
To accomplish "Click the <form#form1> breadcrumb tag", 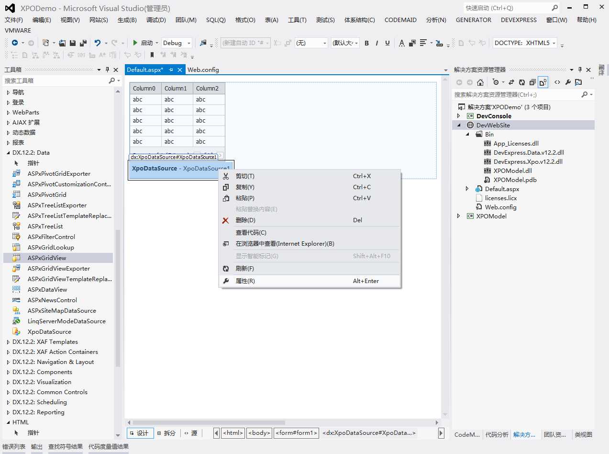I will pos(297,433).
